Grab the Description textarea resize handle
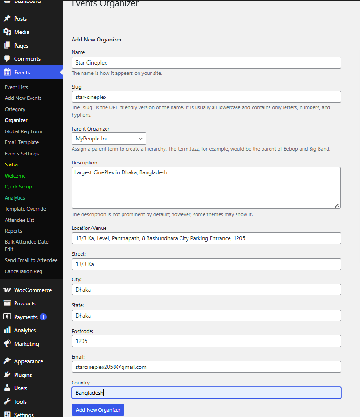Image resolution: width=360 pixels, height=417 pixels. coord(337,205)
